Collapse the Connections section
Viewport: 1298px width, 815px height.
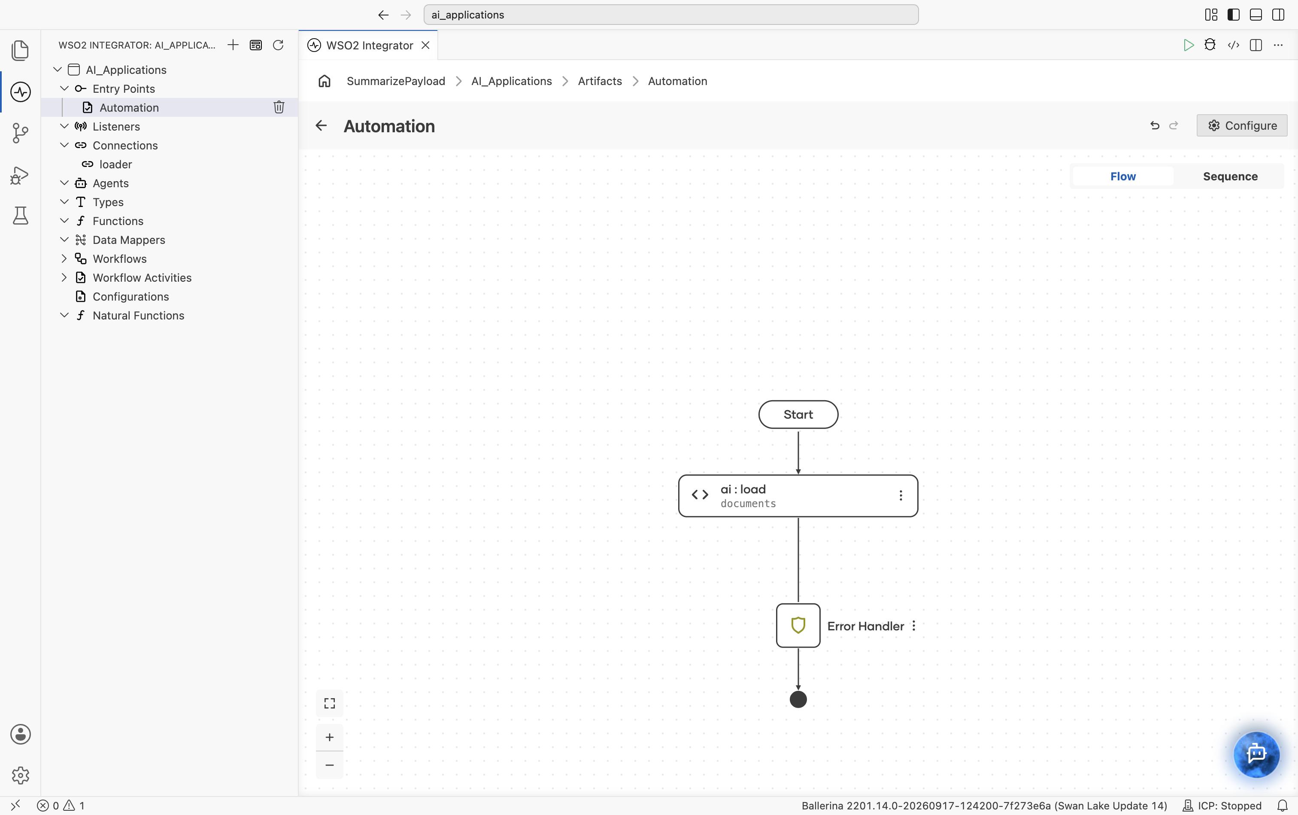click(x=64, y=145)
